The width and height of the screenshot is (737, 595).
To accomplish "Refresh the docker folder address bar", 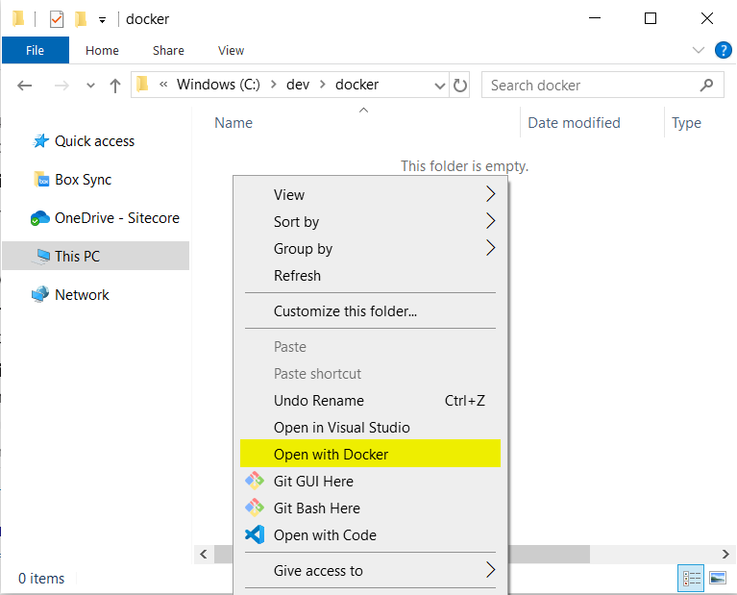I will point(460,85).
